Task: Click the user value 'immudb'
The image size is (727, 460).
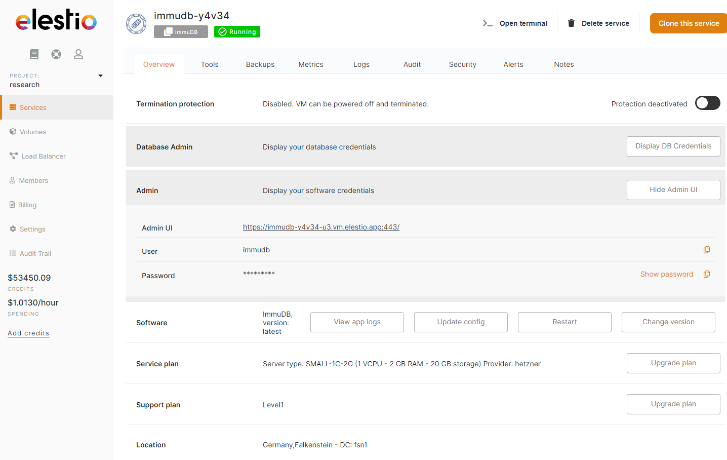Action: pos(256,250)
